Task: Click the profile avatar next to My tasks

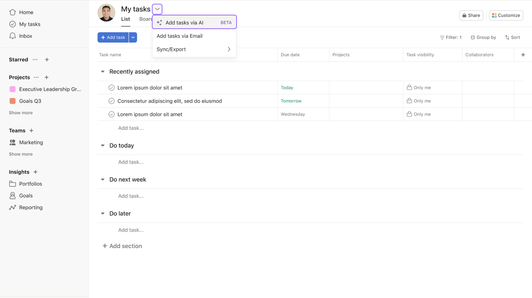Action: (106, 13)
